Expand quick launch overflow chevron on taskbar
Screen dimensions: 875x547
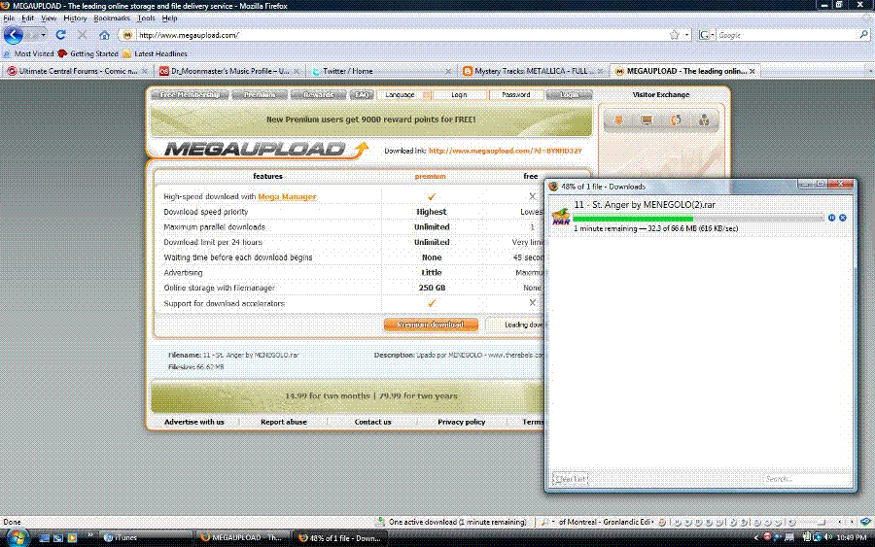[x=89, y=536]
